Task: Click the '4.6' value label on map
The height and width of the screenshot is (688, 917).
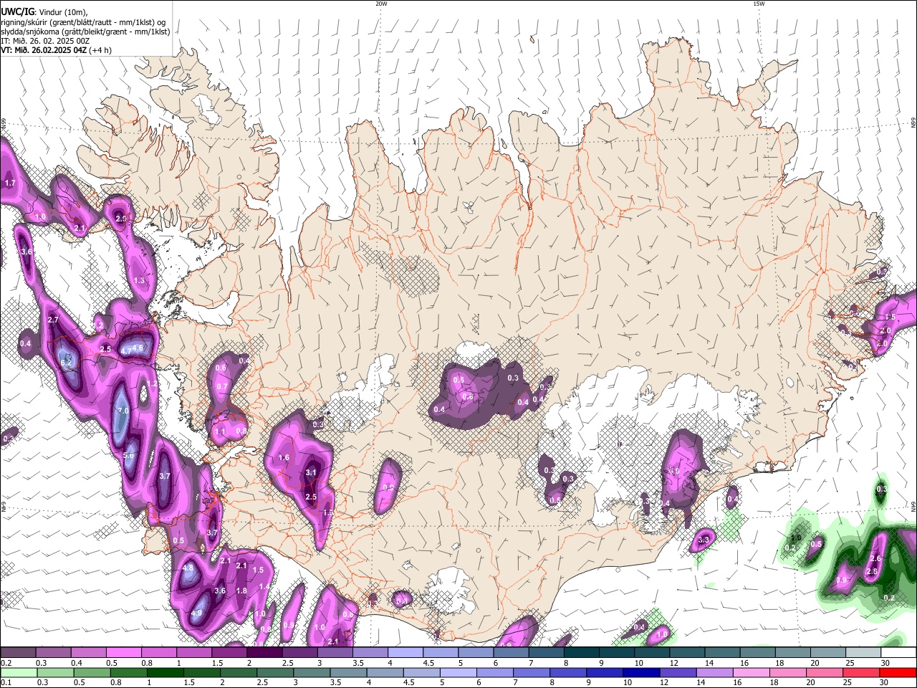Action: (138, 348)
